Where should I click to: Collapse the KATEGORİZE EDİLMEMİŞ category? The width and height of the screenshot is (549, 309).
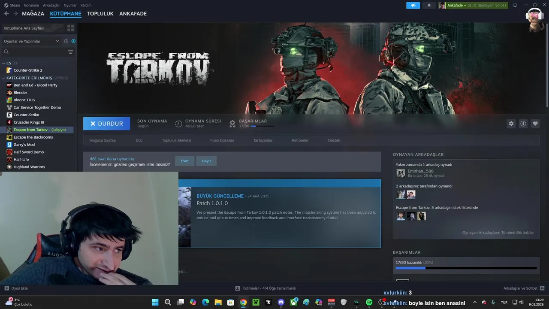[x=4, y=78]
